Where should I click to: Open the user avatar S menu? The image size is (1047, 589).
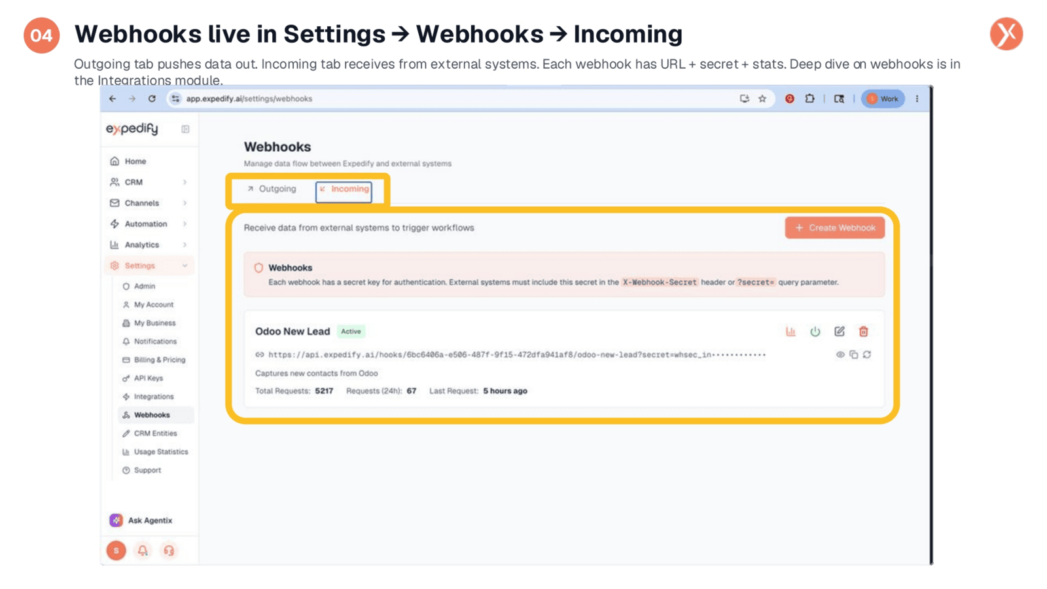[116, 550]
